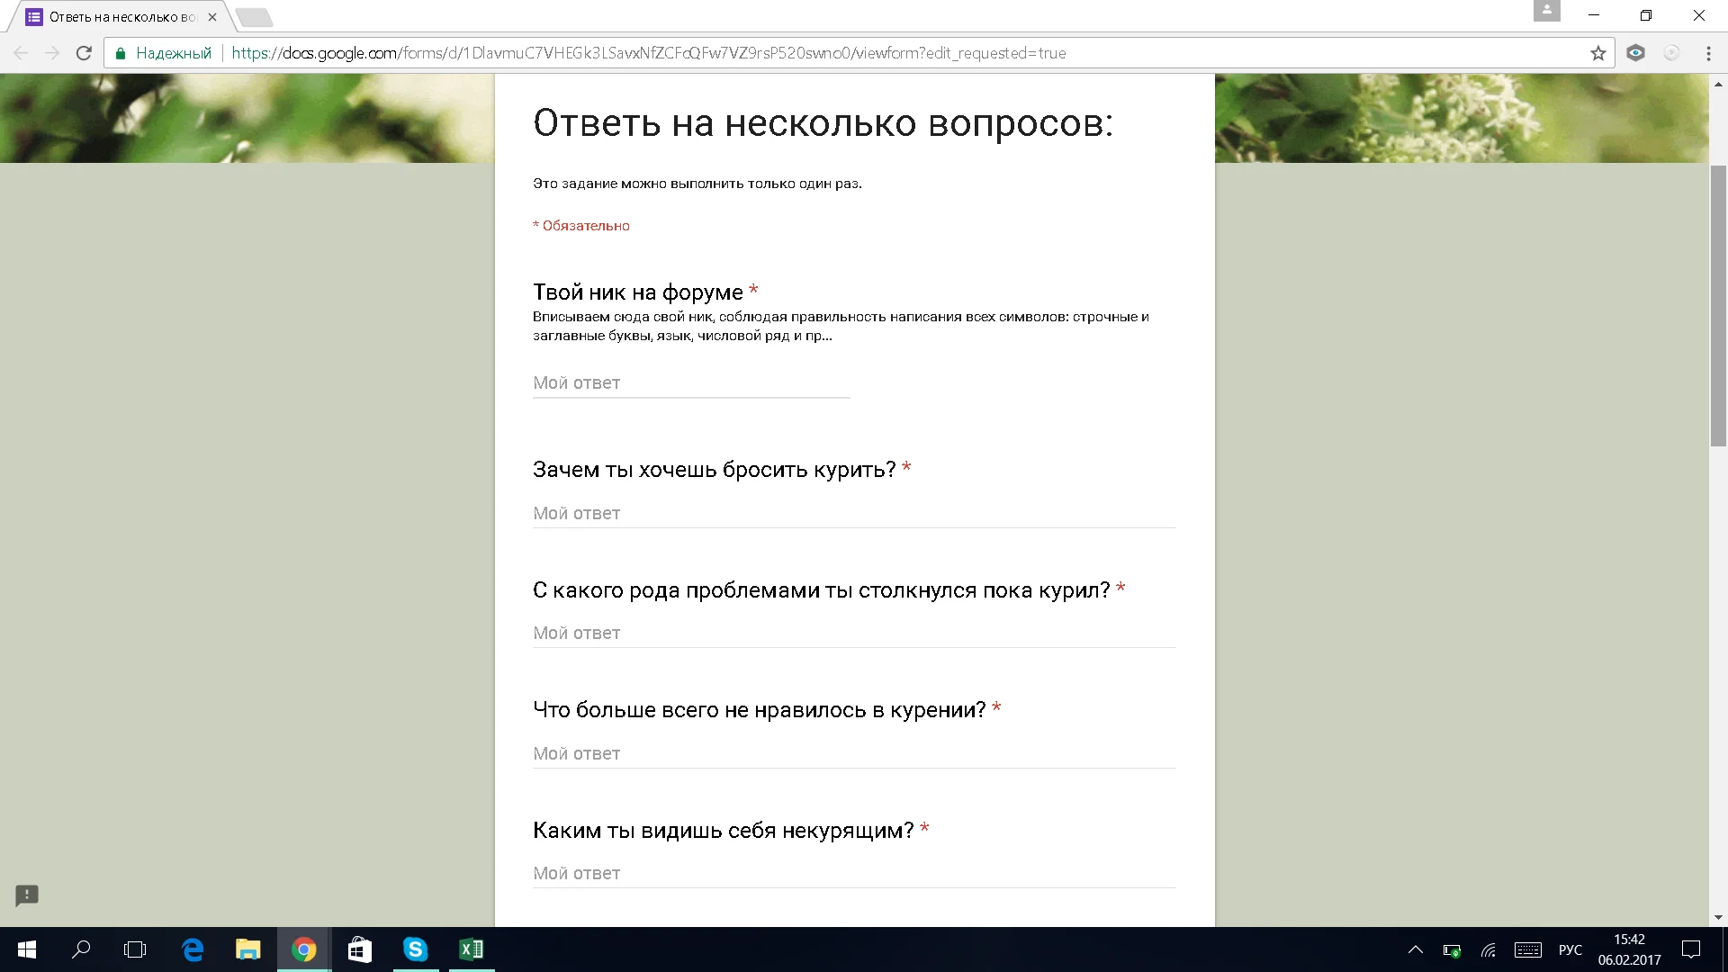Bookmark this page with the star icon
Image resolution: width=1728 pixels, height=972 pixels.
[1597, 53]
